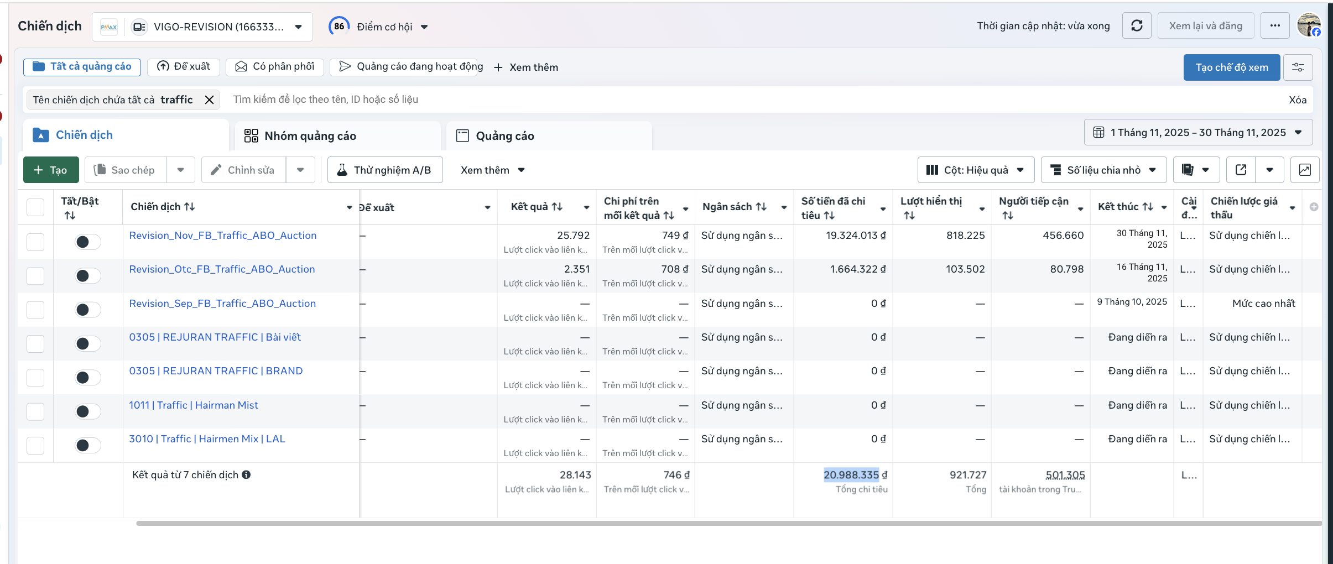This screenshot has width=1333, height=564.
Task: Open the Số liệu chia nhỏ dropdown
Action: 1103,170
